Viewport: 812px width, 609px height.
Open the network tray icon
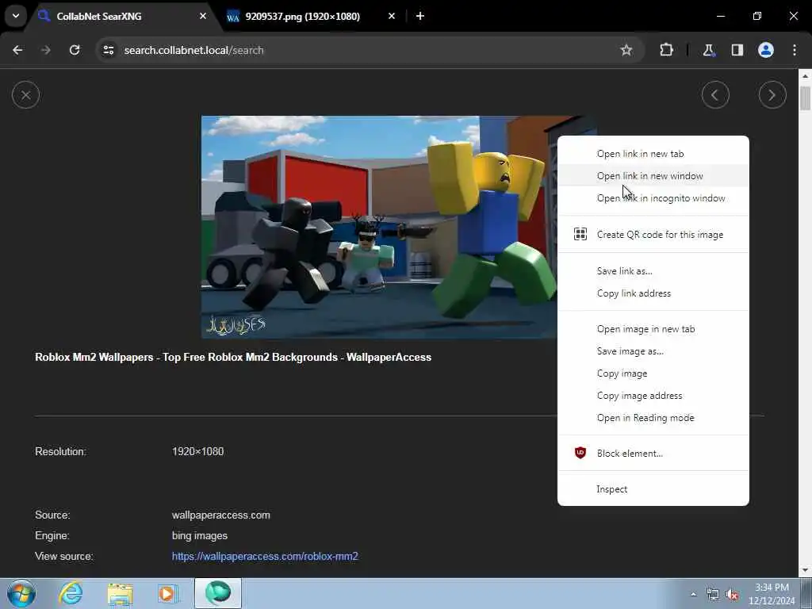click(x=713, y=595)
